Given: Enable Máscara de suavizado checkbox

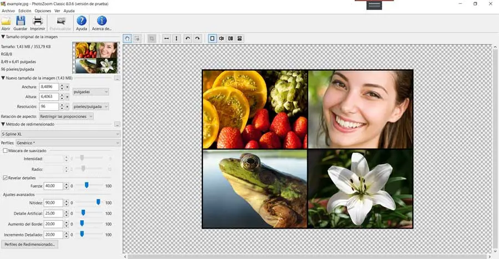Looking at the screenshot, I should 5,151.
